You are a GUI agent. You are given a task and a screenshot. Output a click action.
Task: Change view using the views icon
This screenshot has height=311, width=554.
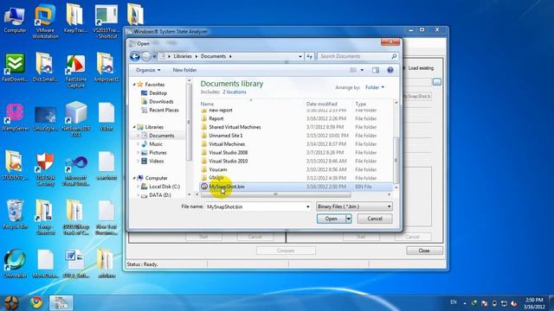pos(353,70)
